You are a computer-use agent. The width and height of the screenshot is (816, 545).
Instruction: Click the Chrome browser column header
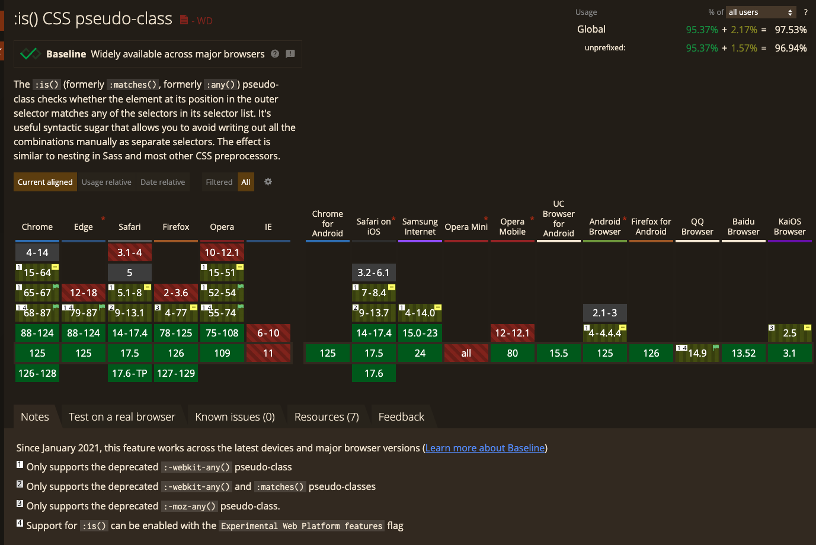pos(37,227)
